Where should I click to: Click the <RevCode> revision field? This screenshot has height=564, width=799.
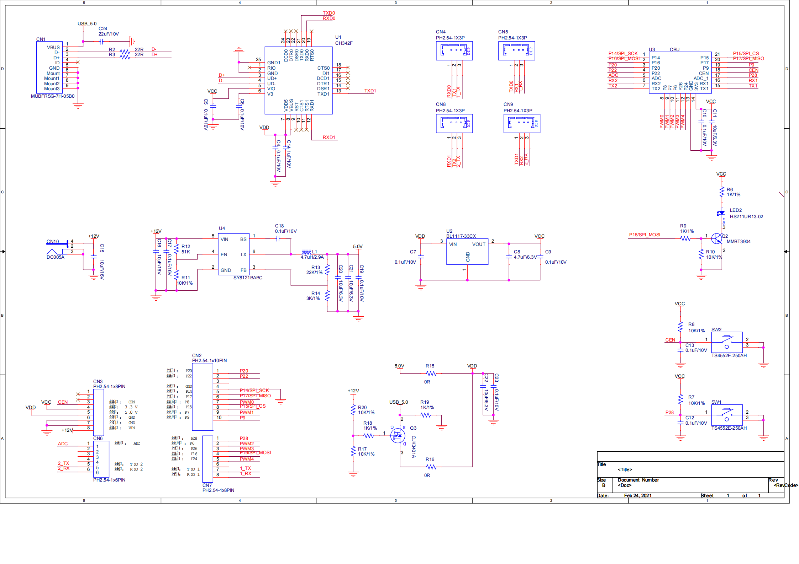click(786, 485)
